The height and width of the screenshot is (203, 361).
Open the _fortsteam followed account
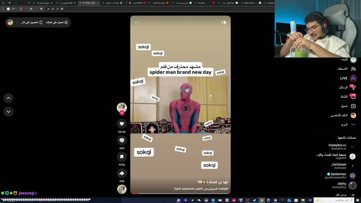(343, 166)
